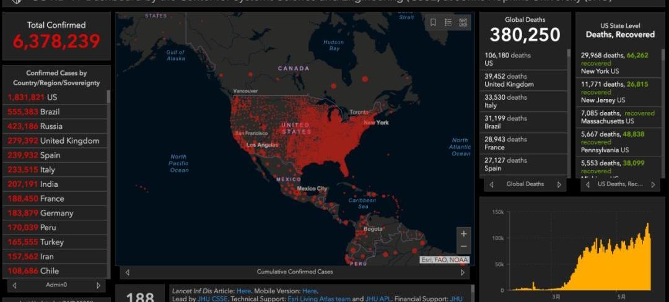Open the JHU CSSE link
This screenshot has width=669, height=302.
(213, 299)
